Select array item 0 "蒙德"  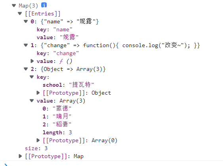62,109
